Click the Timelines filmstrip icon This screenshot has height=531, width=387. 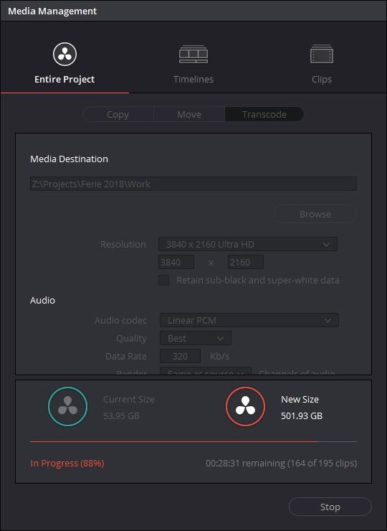click(193, 55)
